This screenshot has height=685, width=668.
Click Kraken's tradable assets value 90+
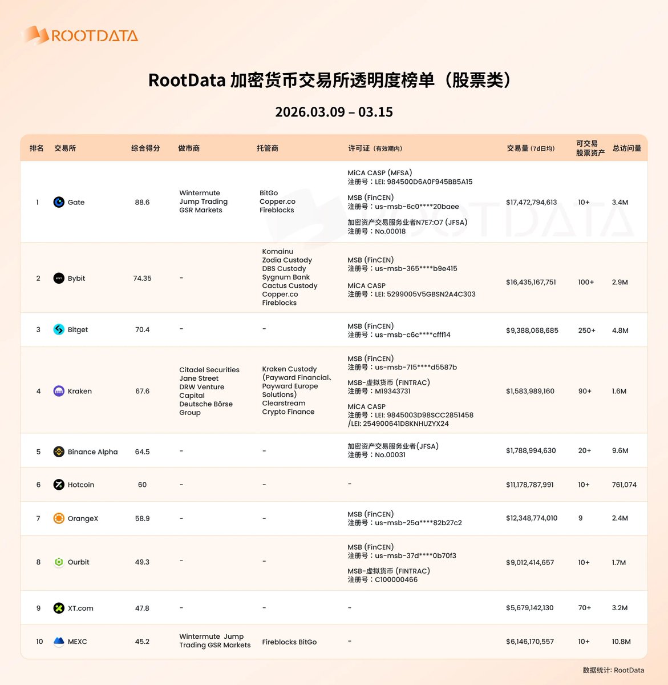point(585,391)
